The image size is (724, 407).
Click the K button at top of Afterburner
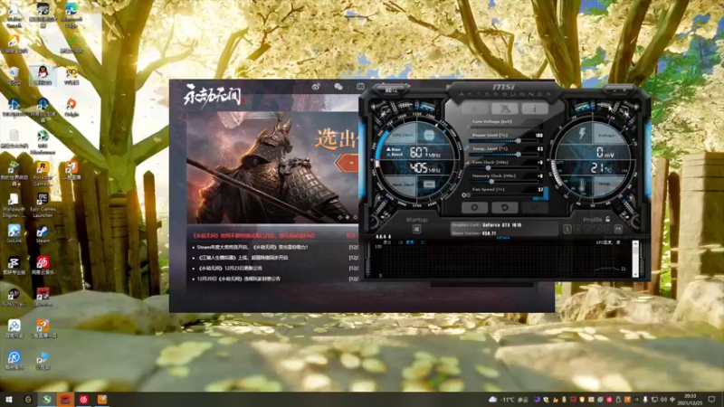474,109
